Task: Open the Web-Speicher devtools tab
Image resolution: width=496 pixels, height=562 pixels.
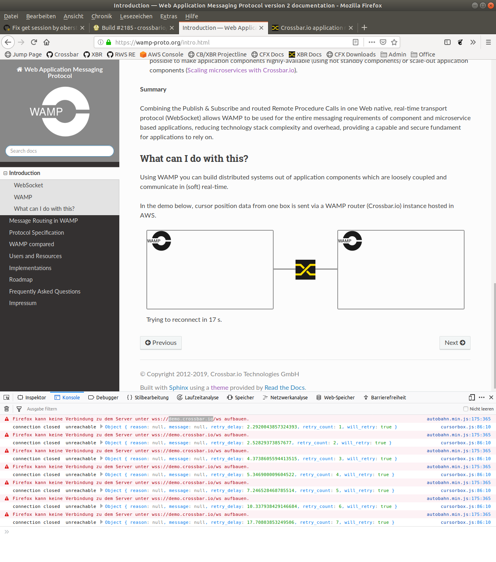Action: [x=335, y=397]
